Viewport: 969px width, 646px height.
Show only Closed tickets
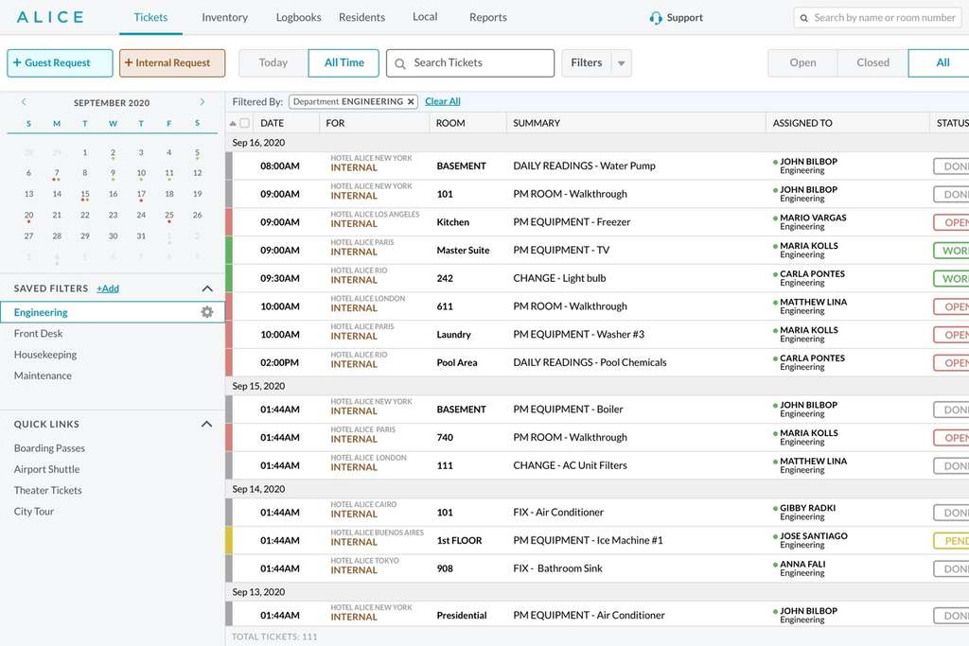point(872,62)
